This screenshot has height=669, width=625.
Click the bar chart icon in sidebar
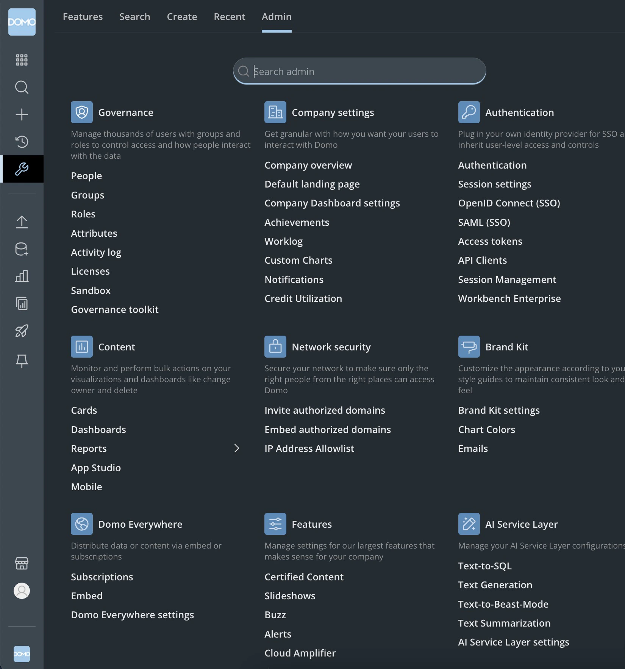click(22, 276)
